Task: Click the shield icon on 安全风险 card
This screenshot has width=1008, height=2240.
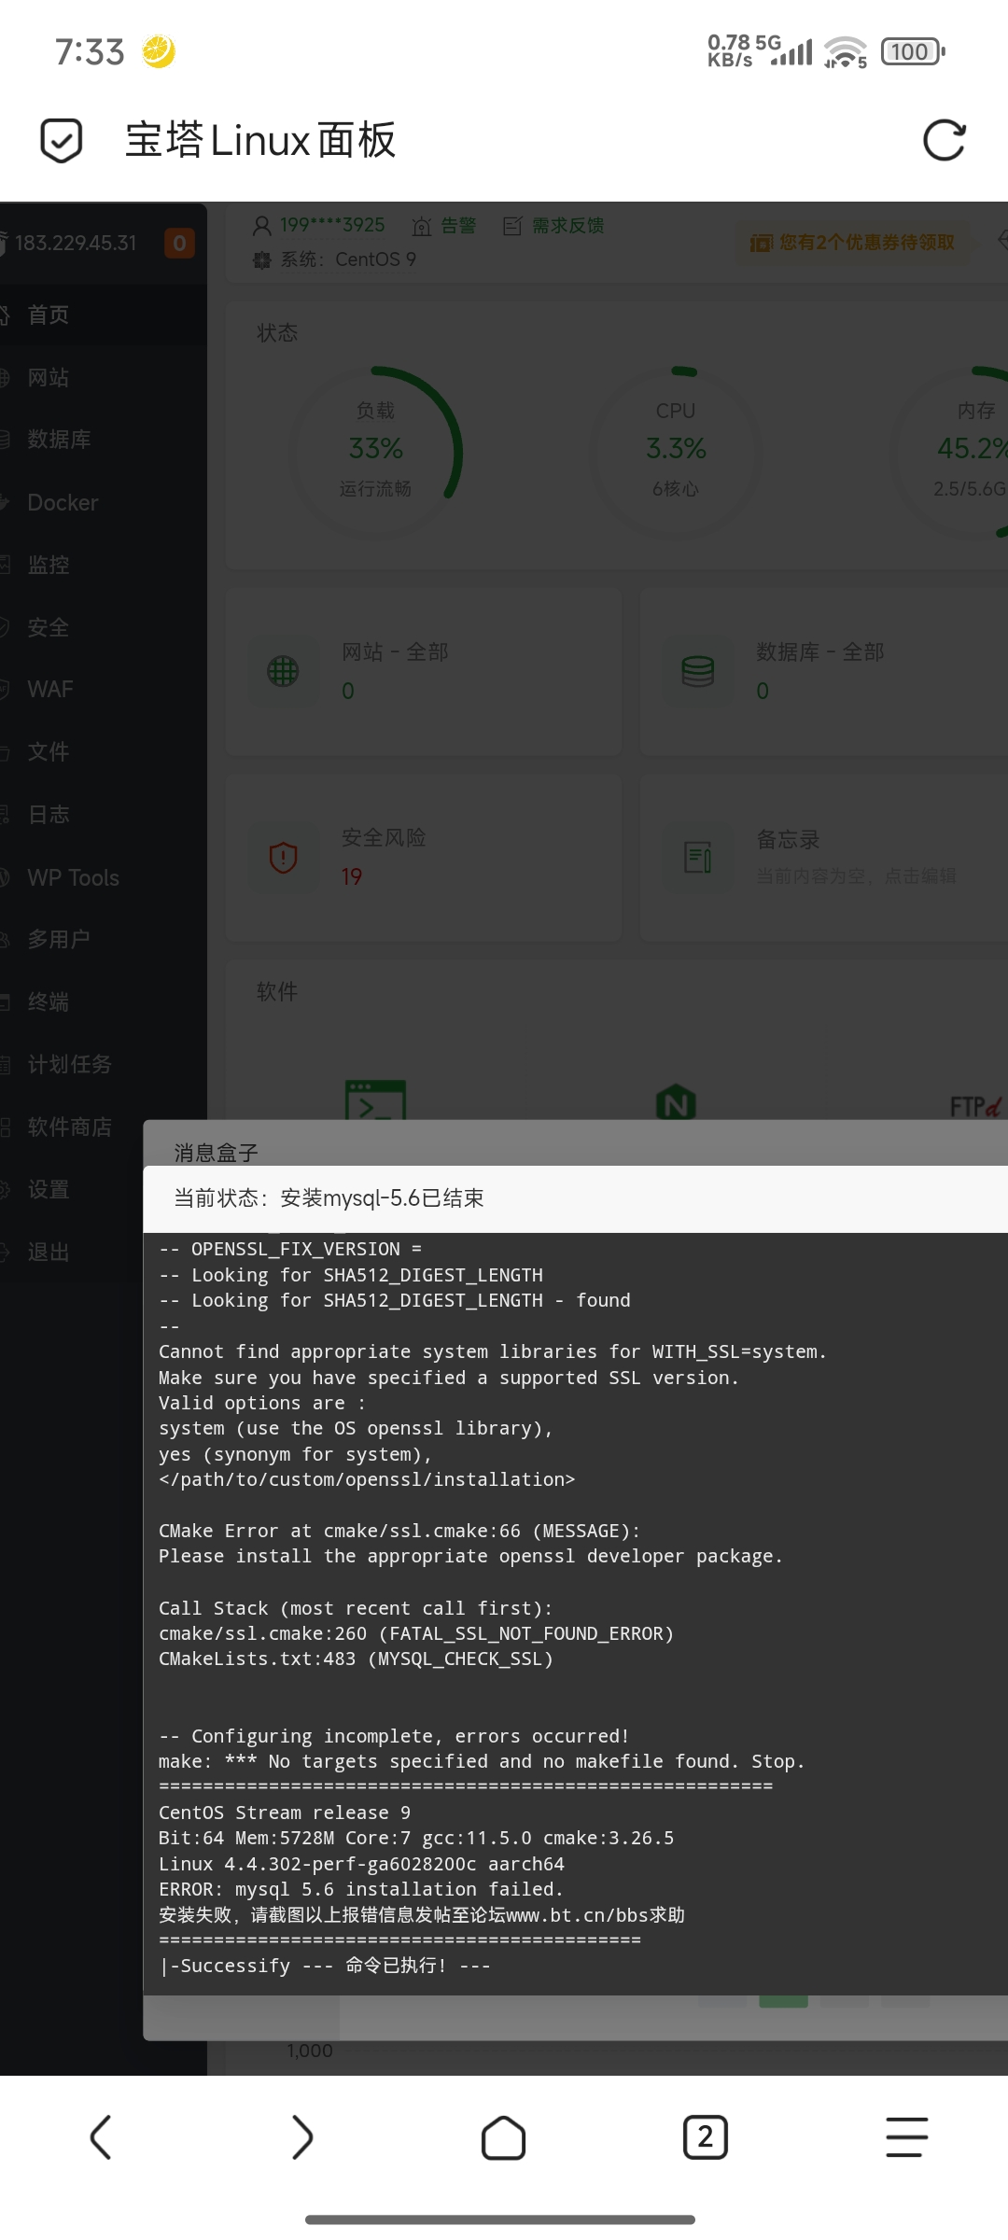Action: click(x=283, y=858)
